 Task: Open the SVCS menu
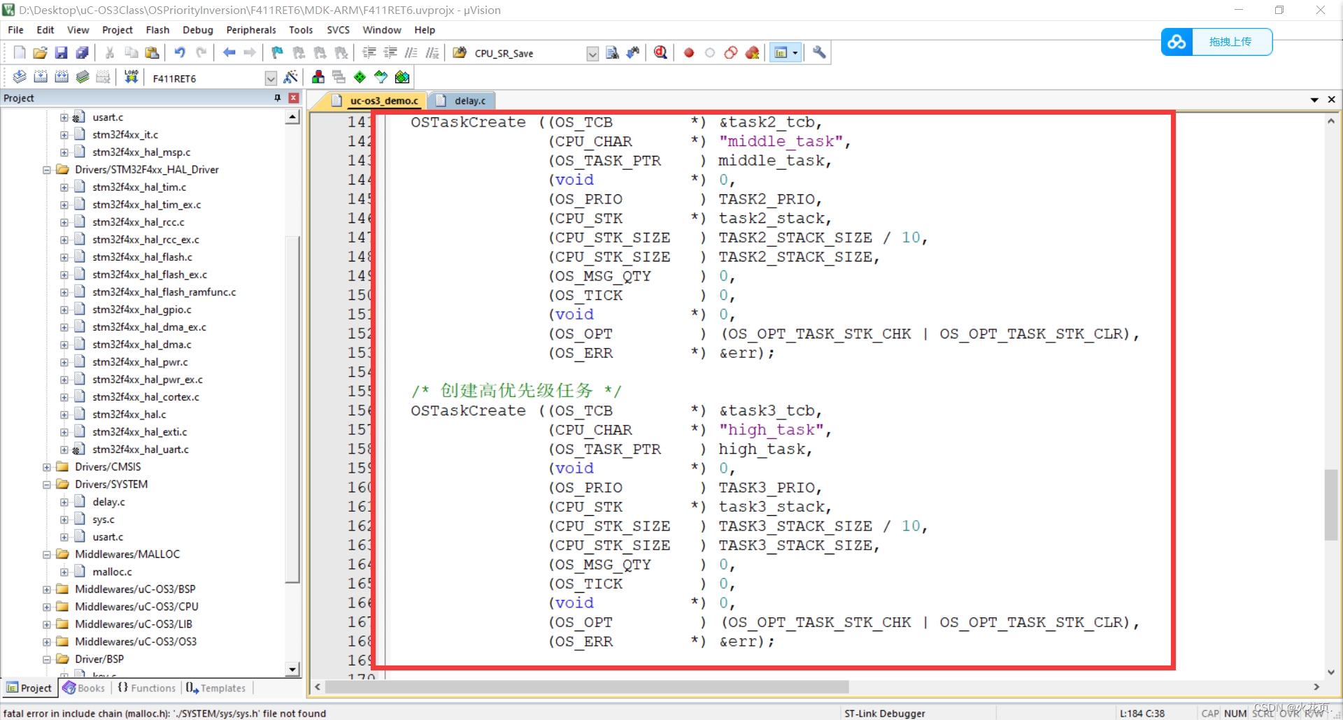tap(338, 30)
